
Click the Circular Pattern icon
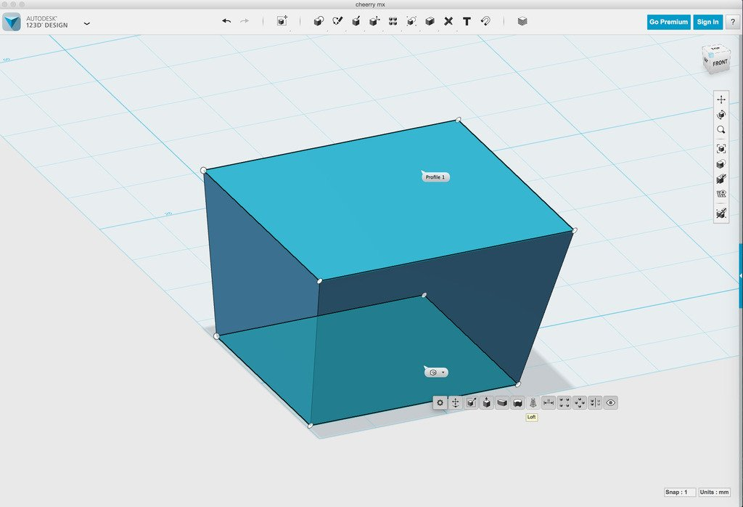click(x=580, y=402)
